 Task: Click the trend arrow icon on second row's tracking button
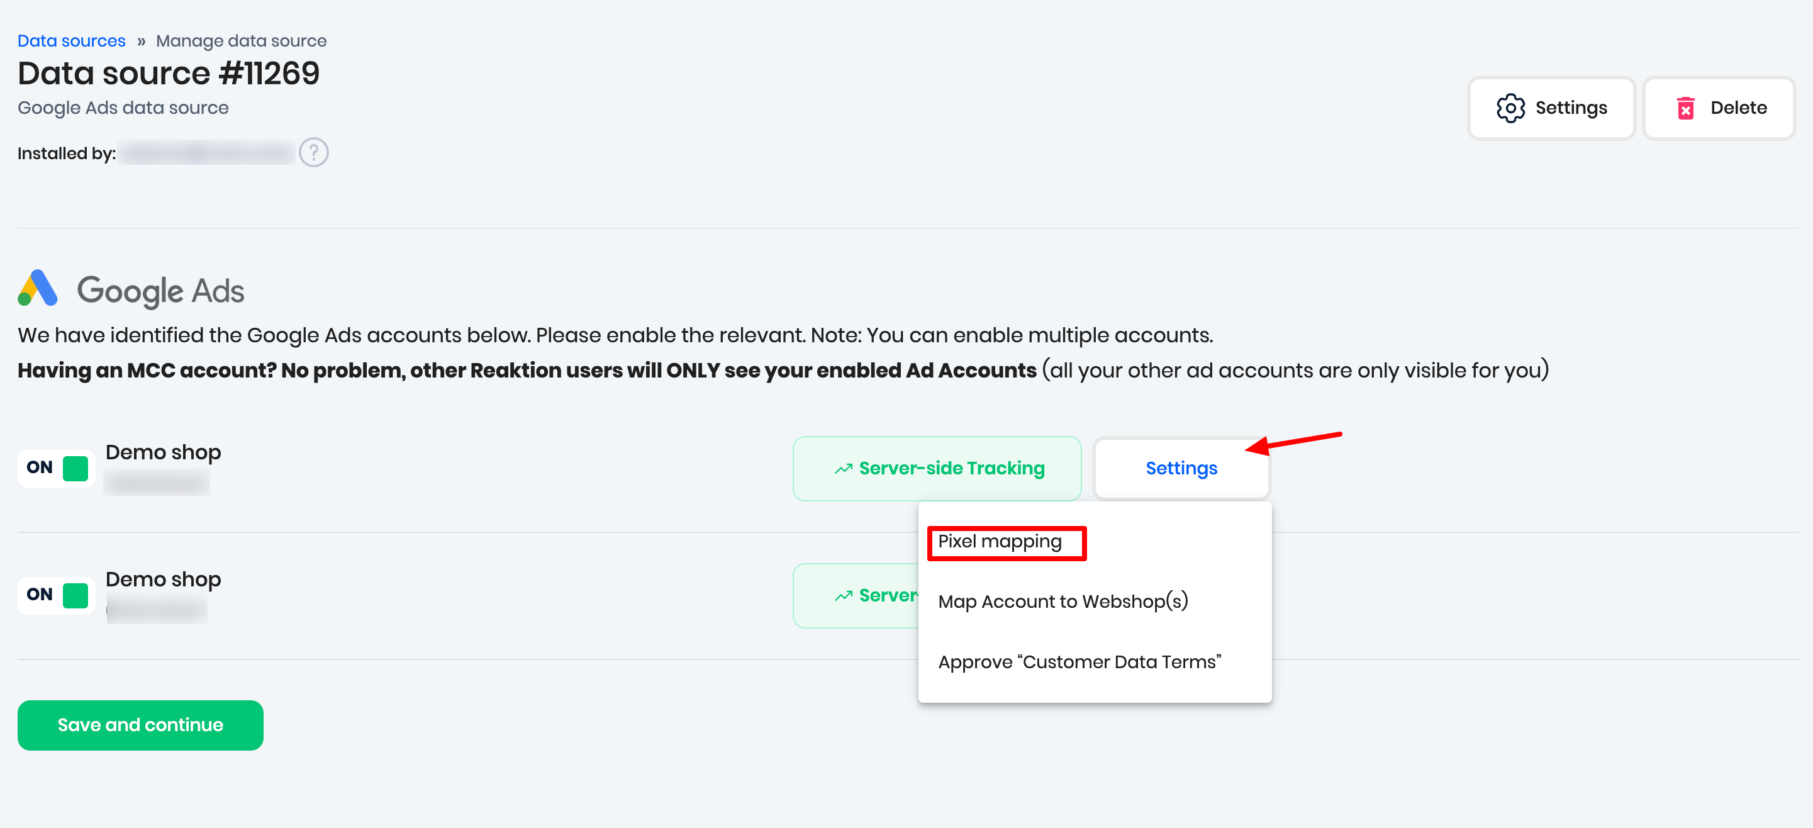tap(843, 596)
